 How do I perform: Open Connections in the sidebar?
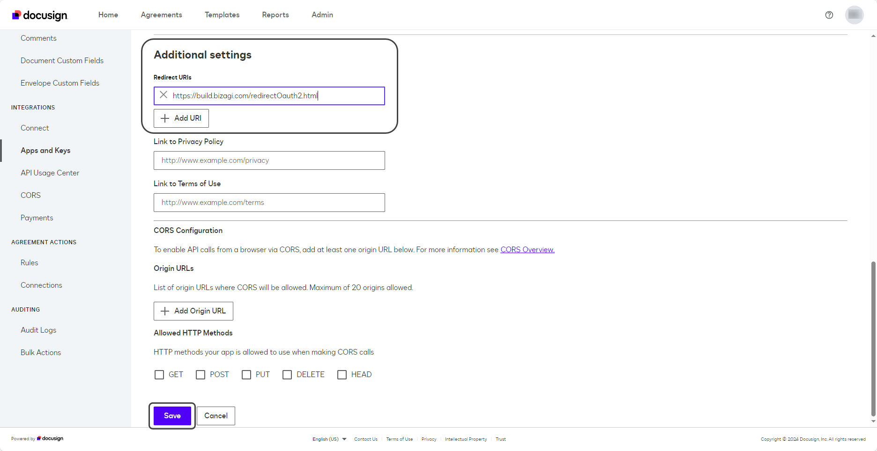coord(41,285)
